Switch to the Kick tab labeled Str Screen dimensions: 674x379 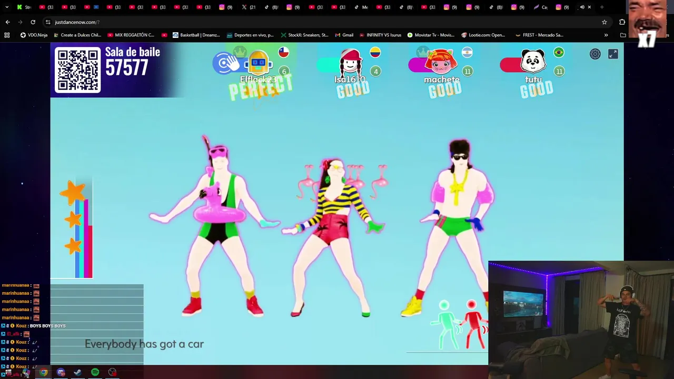click(24, 7)
